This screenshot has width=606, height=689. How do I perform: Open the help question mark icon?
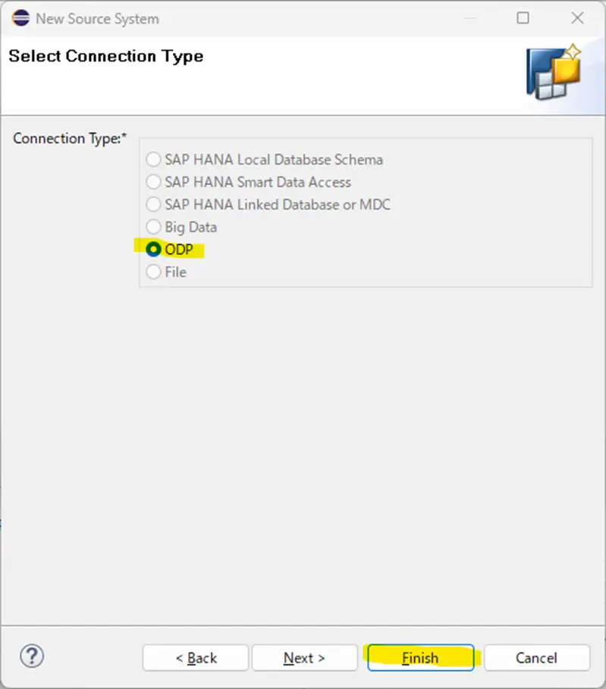click(32, 656)
